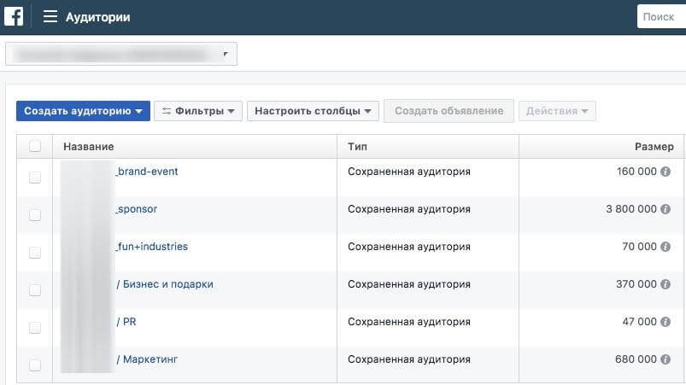686x385 pixels.
Task: Check the box for _brand-event audience
Action: (35, 178)
